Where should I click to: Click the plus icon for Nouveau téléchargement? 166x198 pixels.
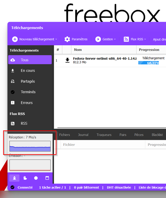15,39
